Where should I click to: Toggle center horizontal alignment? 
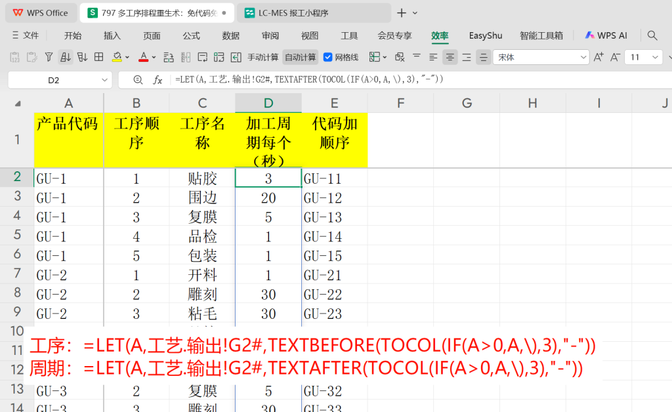pos(450,57)
